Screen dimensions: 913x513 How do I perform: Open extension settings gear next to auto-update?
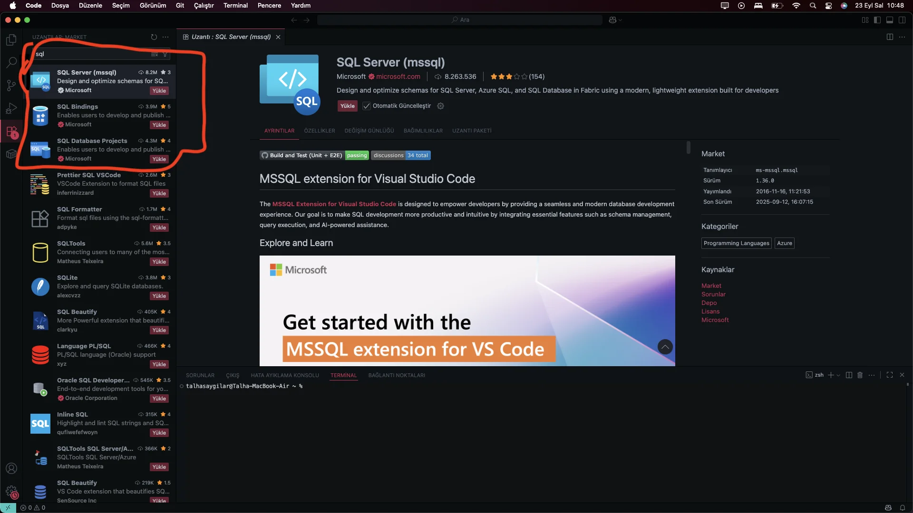(x=440, y=106)
